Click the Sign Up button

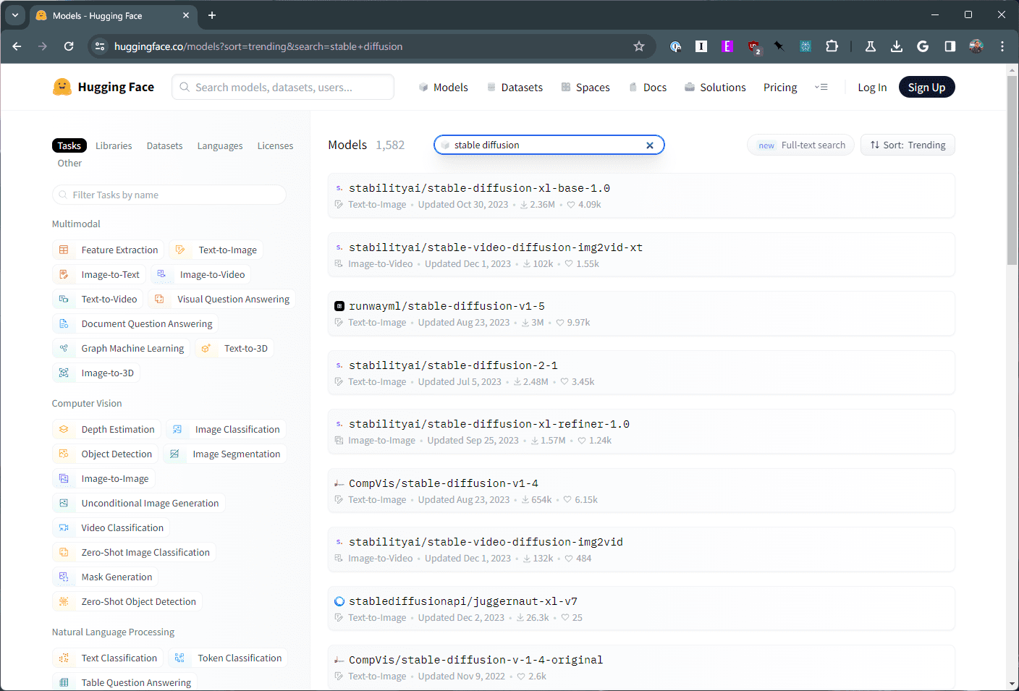[x=927, y=87]
